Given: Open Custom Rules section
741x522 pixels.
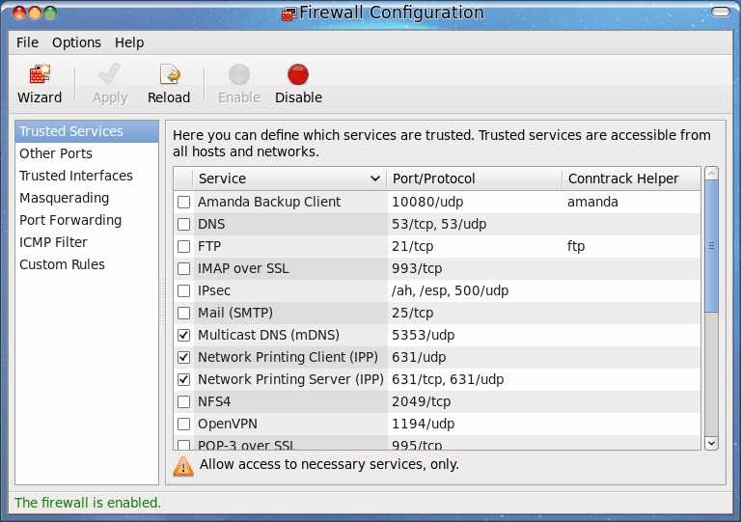Looking at the screenshot, I should pyautogui.click(x=87, y=264).
